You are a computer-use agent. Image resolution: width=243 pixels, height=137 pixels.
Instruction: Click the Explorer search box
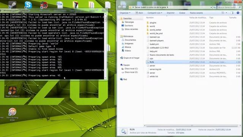click(x=229, y=7)
